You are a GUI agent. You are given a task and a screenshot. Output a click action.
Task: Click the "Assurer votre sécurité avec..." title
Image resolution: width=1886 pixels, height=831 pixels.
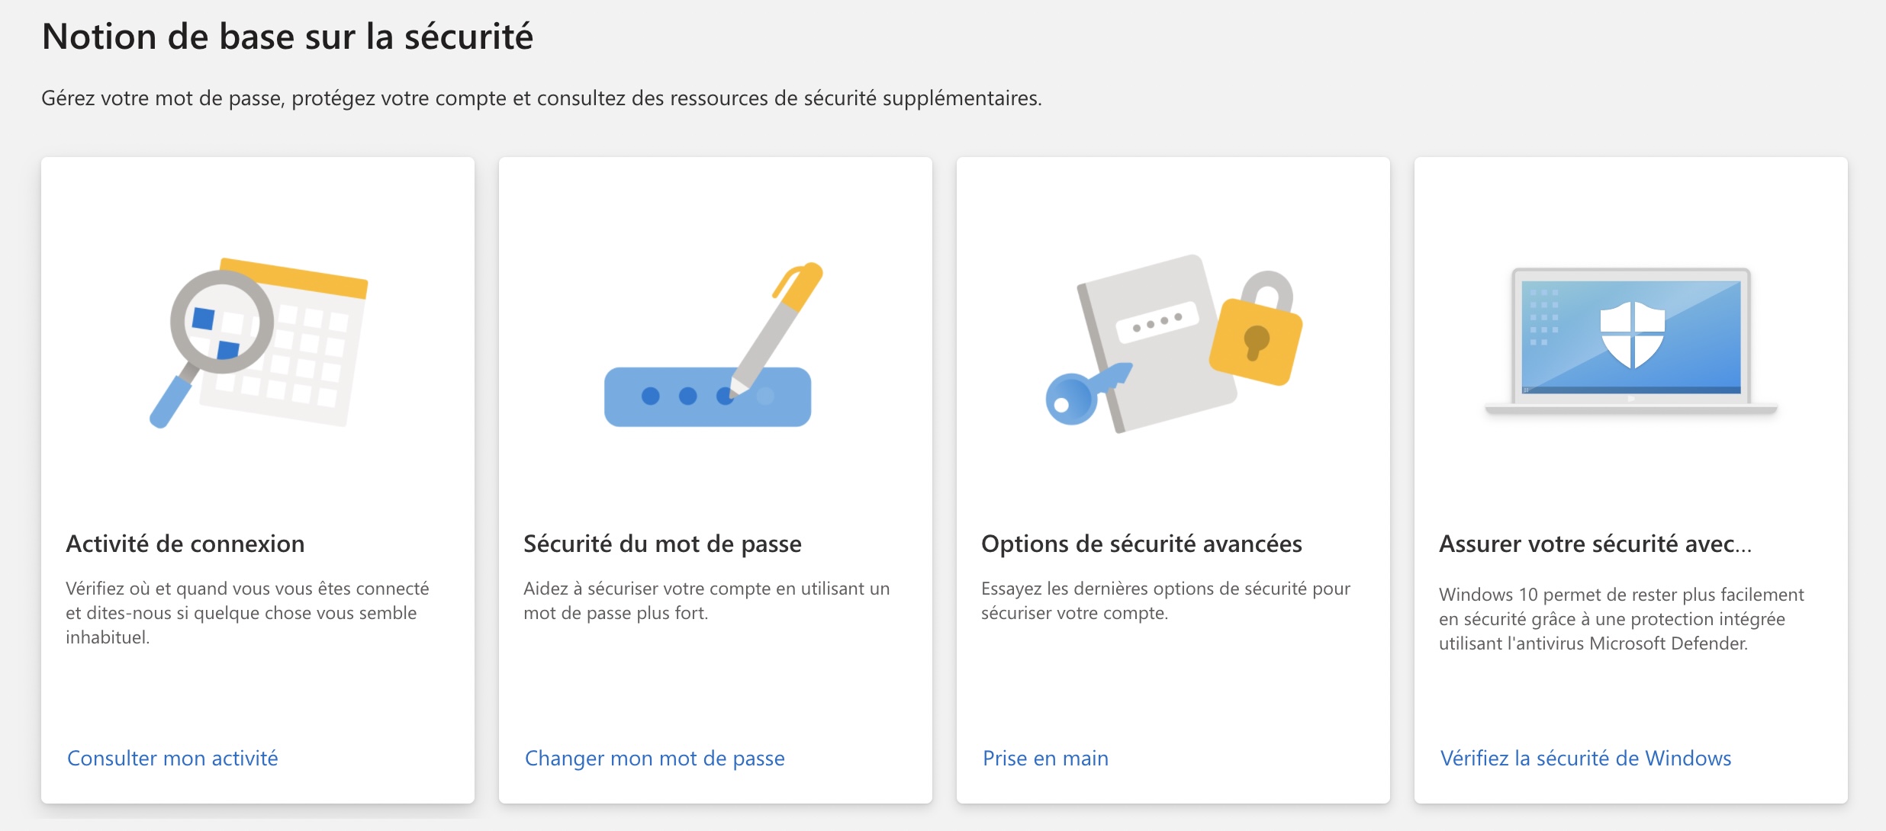1595,544
